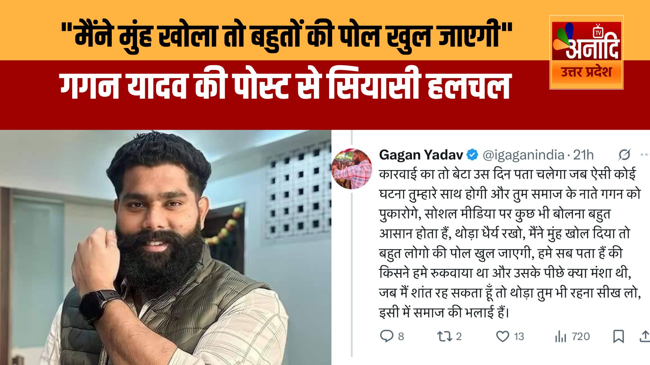Repost the tweet with the retweet icon
This screenshot has height=365, width=650.
tap(443, 336)
